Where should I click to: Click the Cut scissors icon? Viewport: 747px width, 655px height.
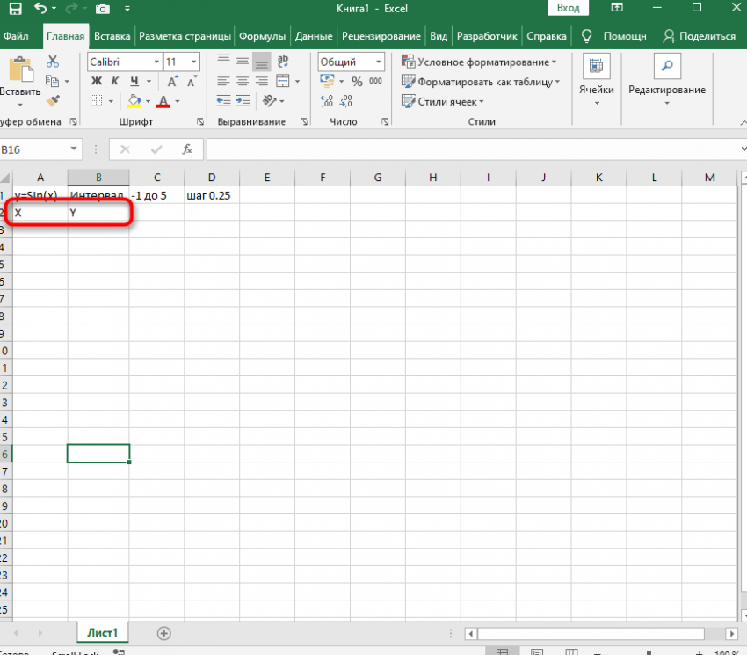[x=53, y=62]
